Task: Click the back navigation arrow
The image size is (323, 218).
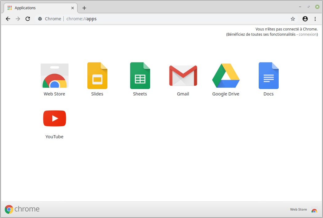Action: pos(8,19)
